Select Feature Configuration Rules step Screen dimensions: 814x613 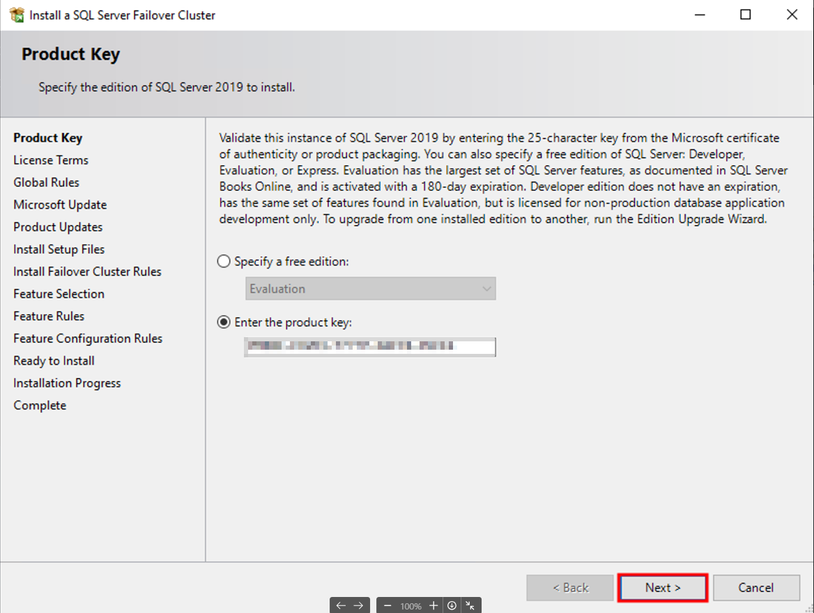point(88,339)
